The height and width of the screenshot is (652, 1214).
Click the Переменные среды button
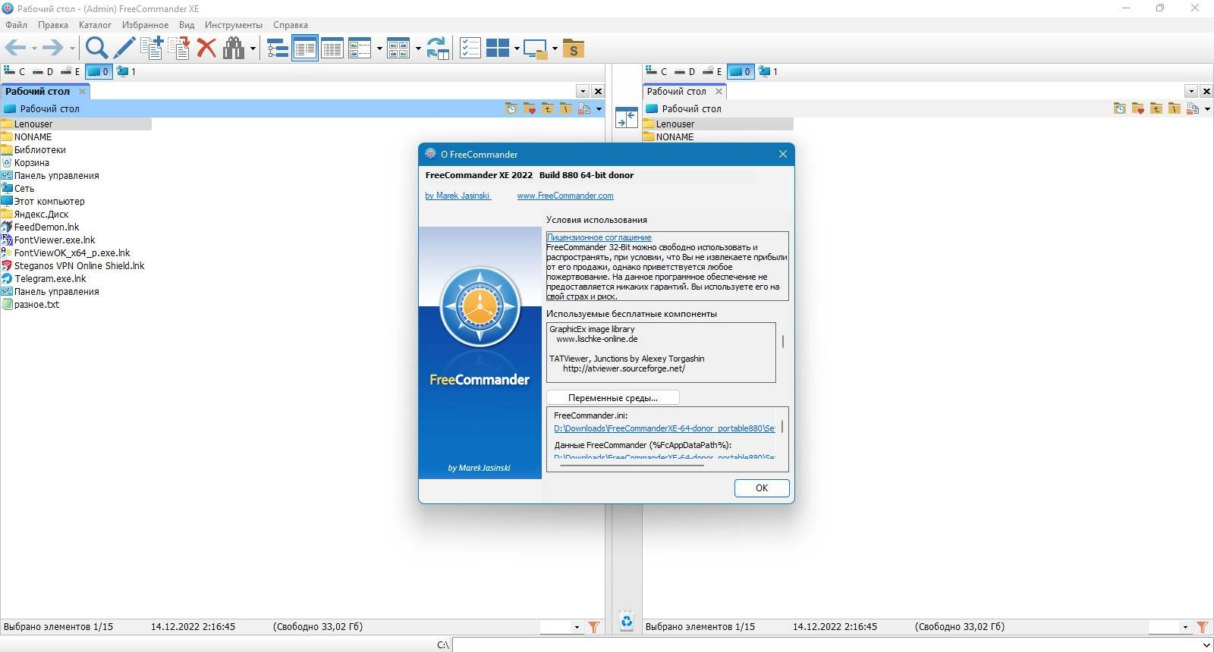pyautogui.click(x=613, y=398)
